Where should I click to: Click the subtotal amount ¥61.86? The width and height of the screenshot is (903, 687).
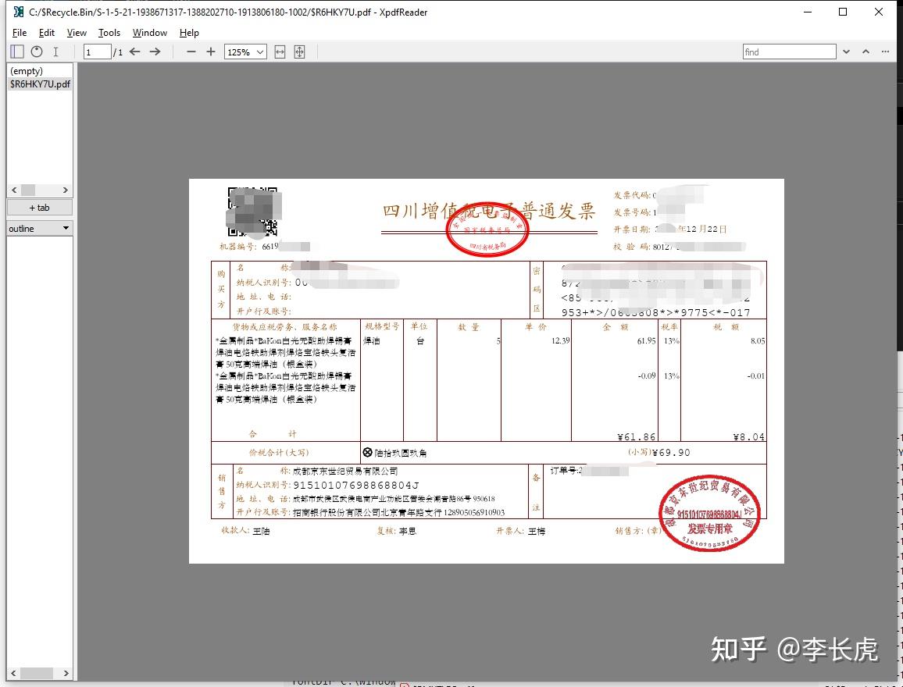[x=637, y=436]
